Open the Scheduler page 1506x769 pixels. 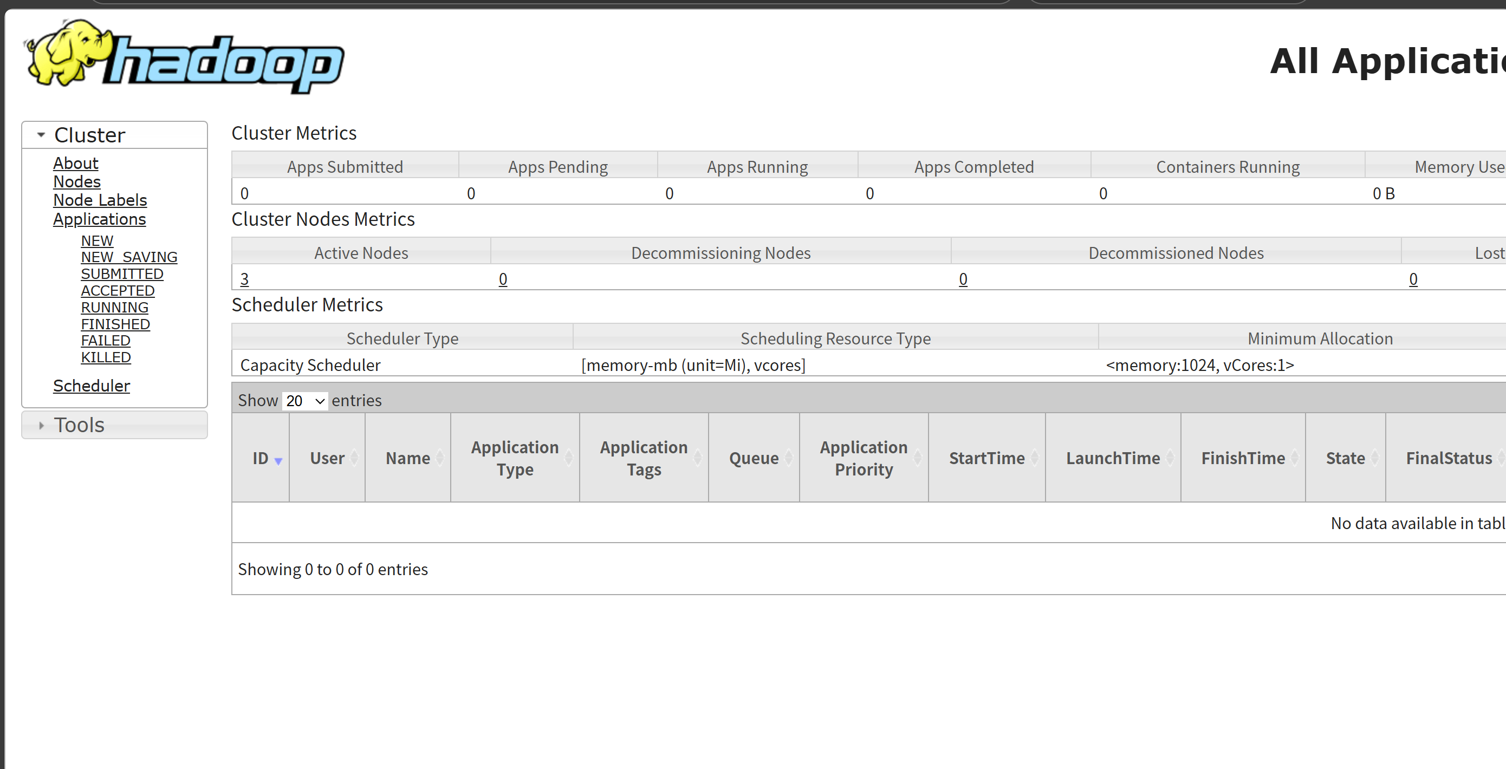point(91,386)
